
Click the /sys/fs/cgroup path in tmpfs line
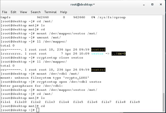112,17
